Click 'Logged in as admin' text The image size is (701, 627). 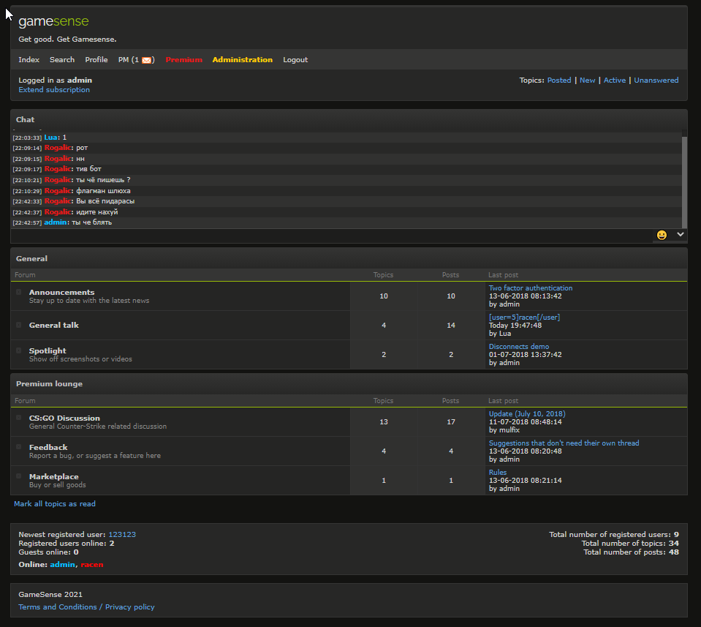pos(56,80)
